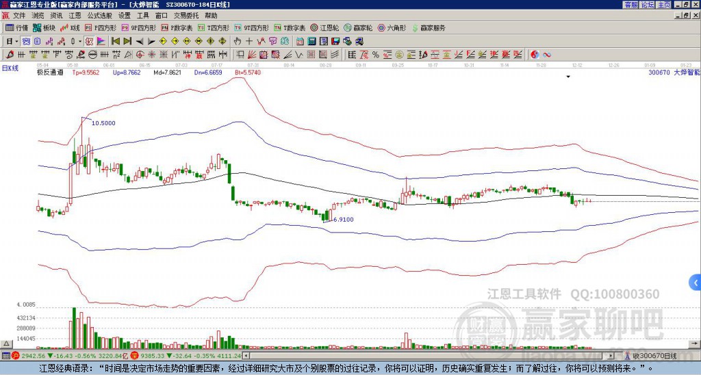
Task: Launch the 江恩轮 Gann wheel
Action: click(324, 27)
